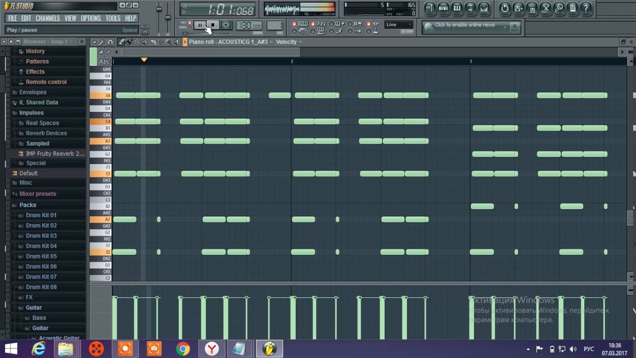Click the song position slider under transport
636x358 pixels.
point(206,33)
